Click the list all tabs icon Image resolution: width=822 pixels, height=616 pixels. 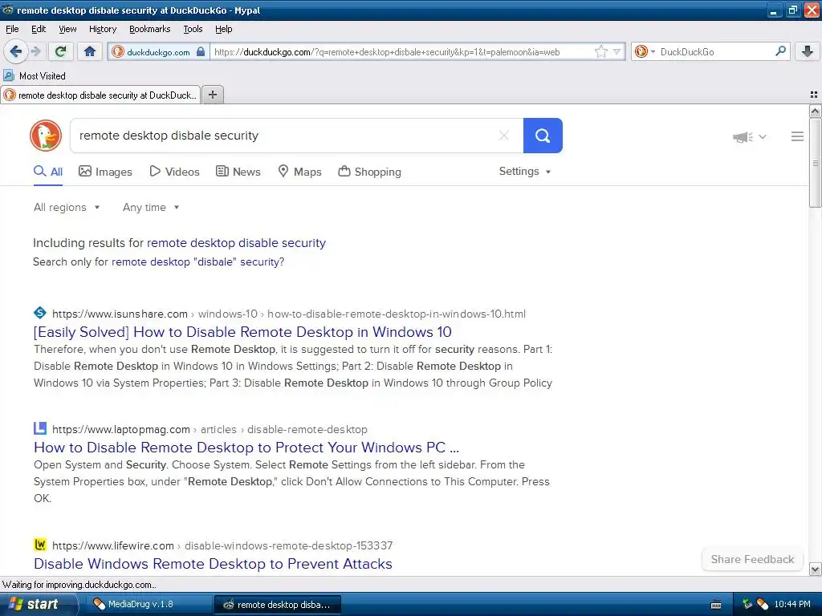click(x=814, y=95)
